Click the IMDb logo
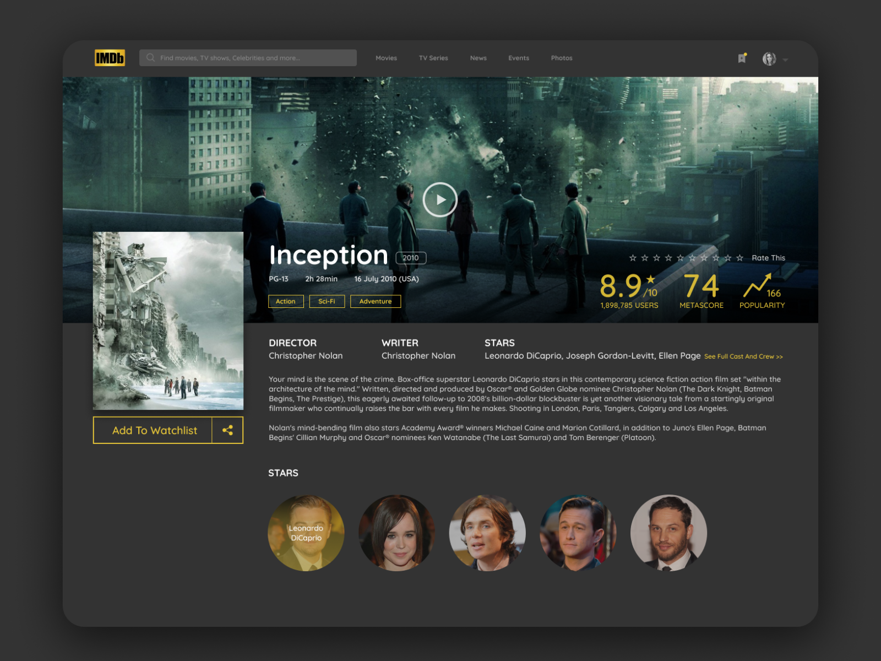Screen dimensions: 881x661 click(110, 58)
